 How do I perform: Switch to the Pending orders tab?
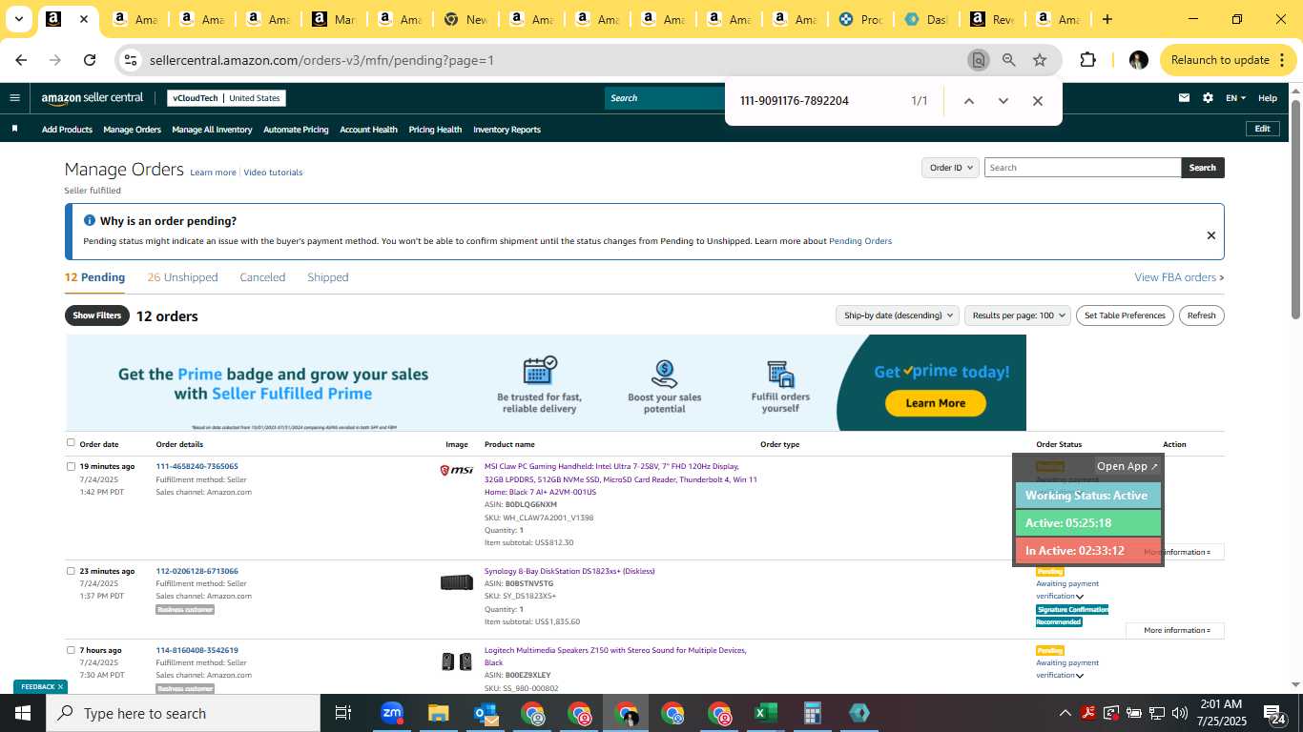(x=94, y=277)
